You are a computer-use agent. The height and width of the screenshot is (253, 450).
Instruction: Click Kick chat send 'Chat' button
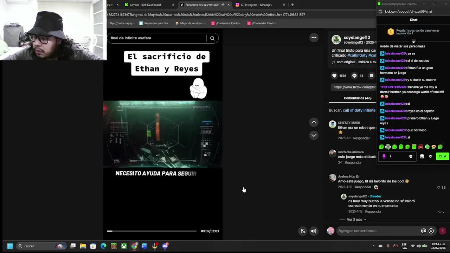point(442,156)
